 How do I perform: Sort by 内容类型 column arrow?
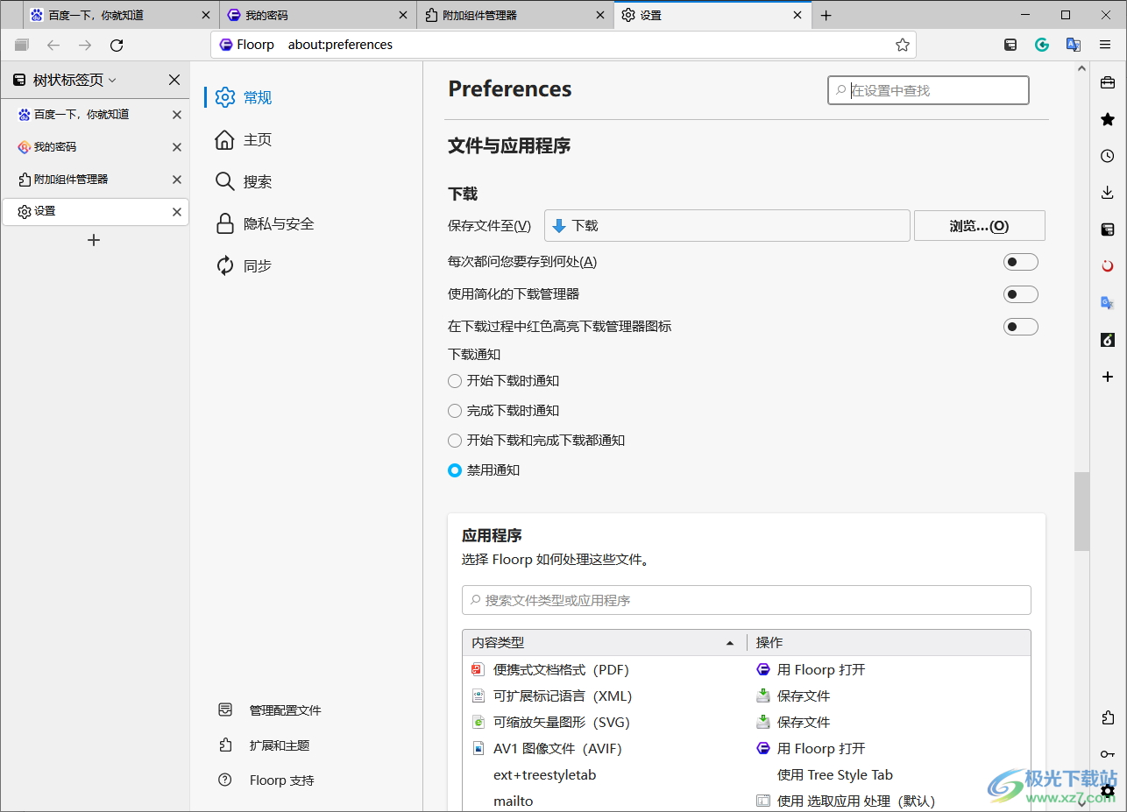730,642
